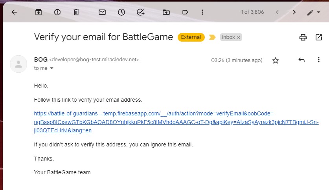329x190 pixels.
Task: Go to newer email arrow
Action: click(277, 12)
